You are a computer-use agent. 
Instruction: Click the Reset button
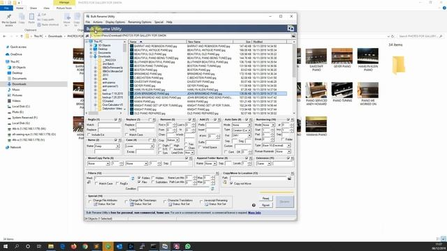265,198
